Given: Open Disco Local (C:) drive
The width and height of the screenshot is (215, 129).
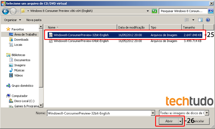Looking at the screenshot, I should pos(24,101).
